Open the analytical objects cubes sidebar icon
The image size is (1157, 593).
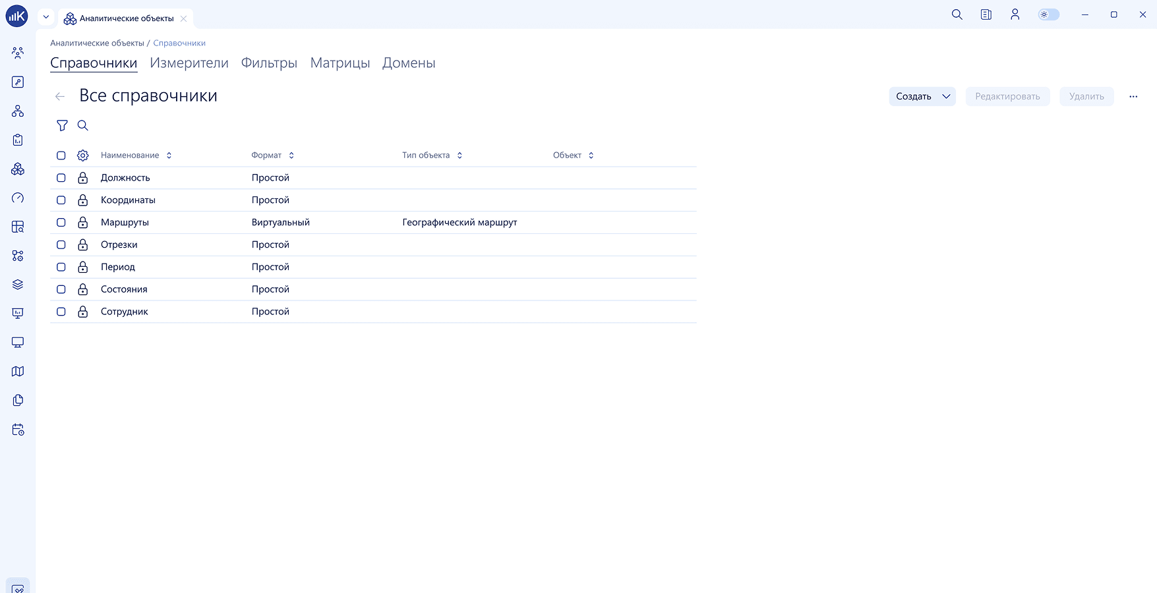pos(18,169)
